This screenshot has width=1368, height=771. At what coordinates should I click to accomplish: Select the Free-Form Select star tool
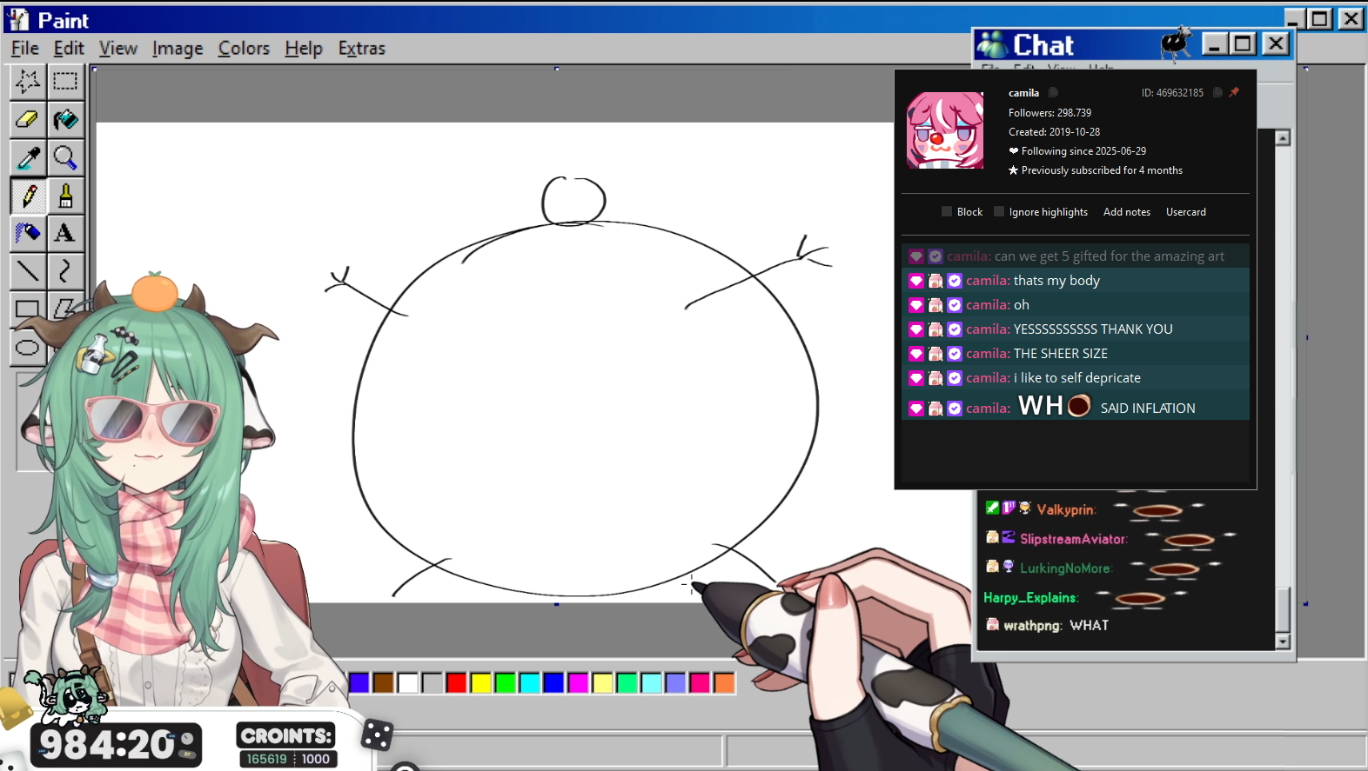click(x=28, y=82)
